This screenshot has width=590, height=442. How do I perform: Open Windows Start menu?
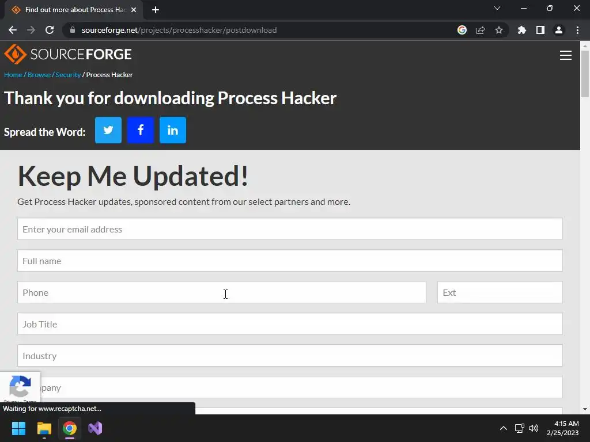18,428
